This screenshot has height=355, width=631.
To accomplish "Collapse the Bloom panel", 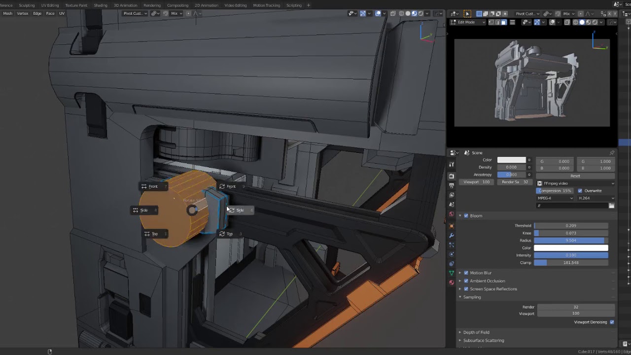I will [x=460, y=215].
